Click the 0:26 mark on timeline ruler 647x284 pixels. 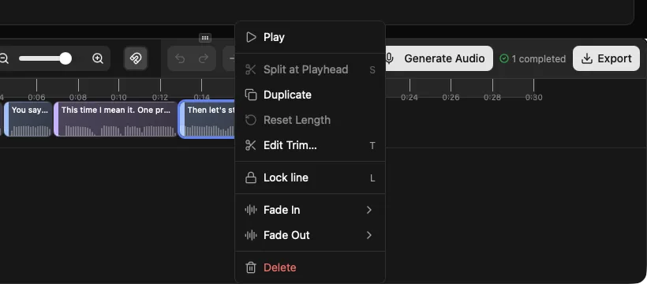coord(451,97)
